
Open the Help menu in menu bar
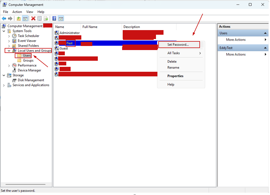(x=41, y=12)
